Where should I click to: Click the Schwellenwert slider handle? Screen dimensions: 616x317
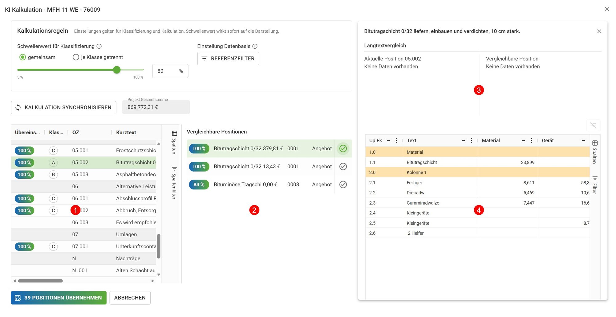tap(117, 70)
